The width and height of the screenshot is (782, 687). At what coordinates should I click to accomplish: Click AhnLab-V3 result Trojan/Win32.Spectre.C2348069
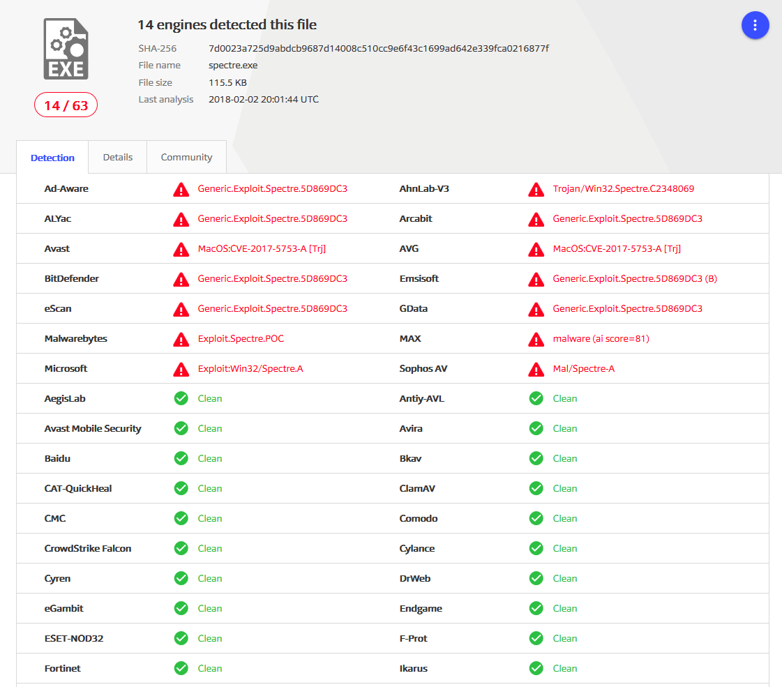(624, 188)
